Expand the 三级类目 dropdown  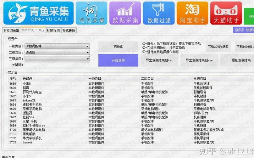(x=57, y=59)
